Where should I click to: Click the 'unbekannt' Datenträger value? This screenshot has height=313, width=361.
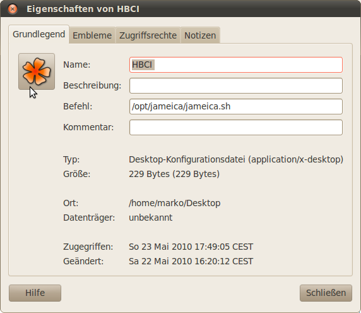(150, 218)
